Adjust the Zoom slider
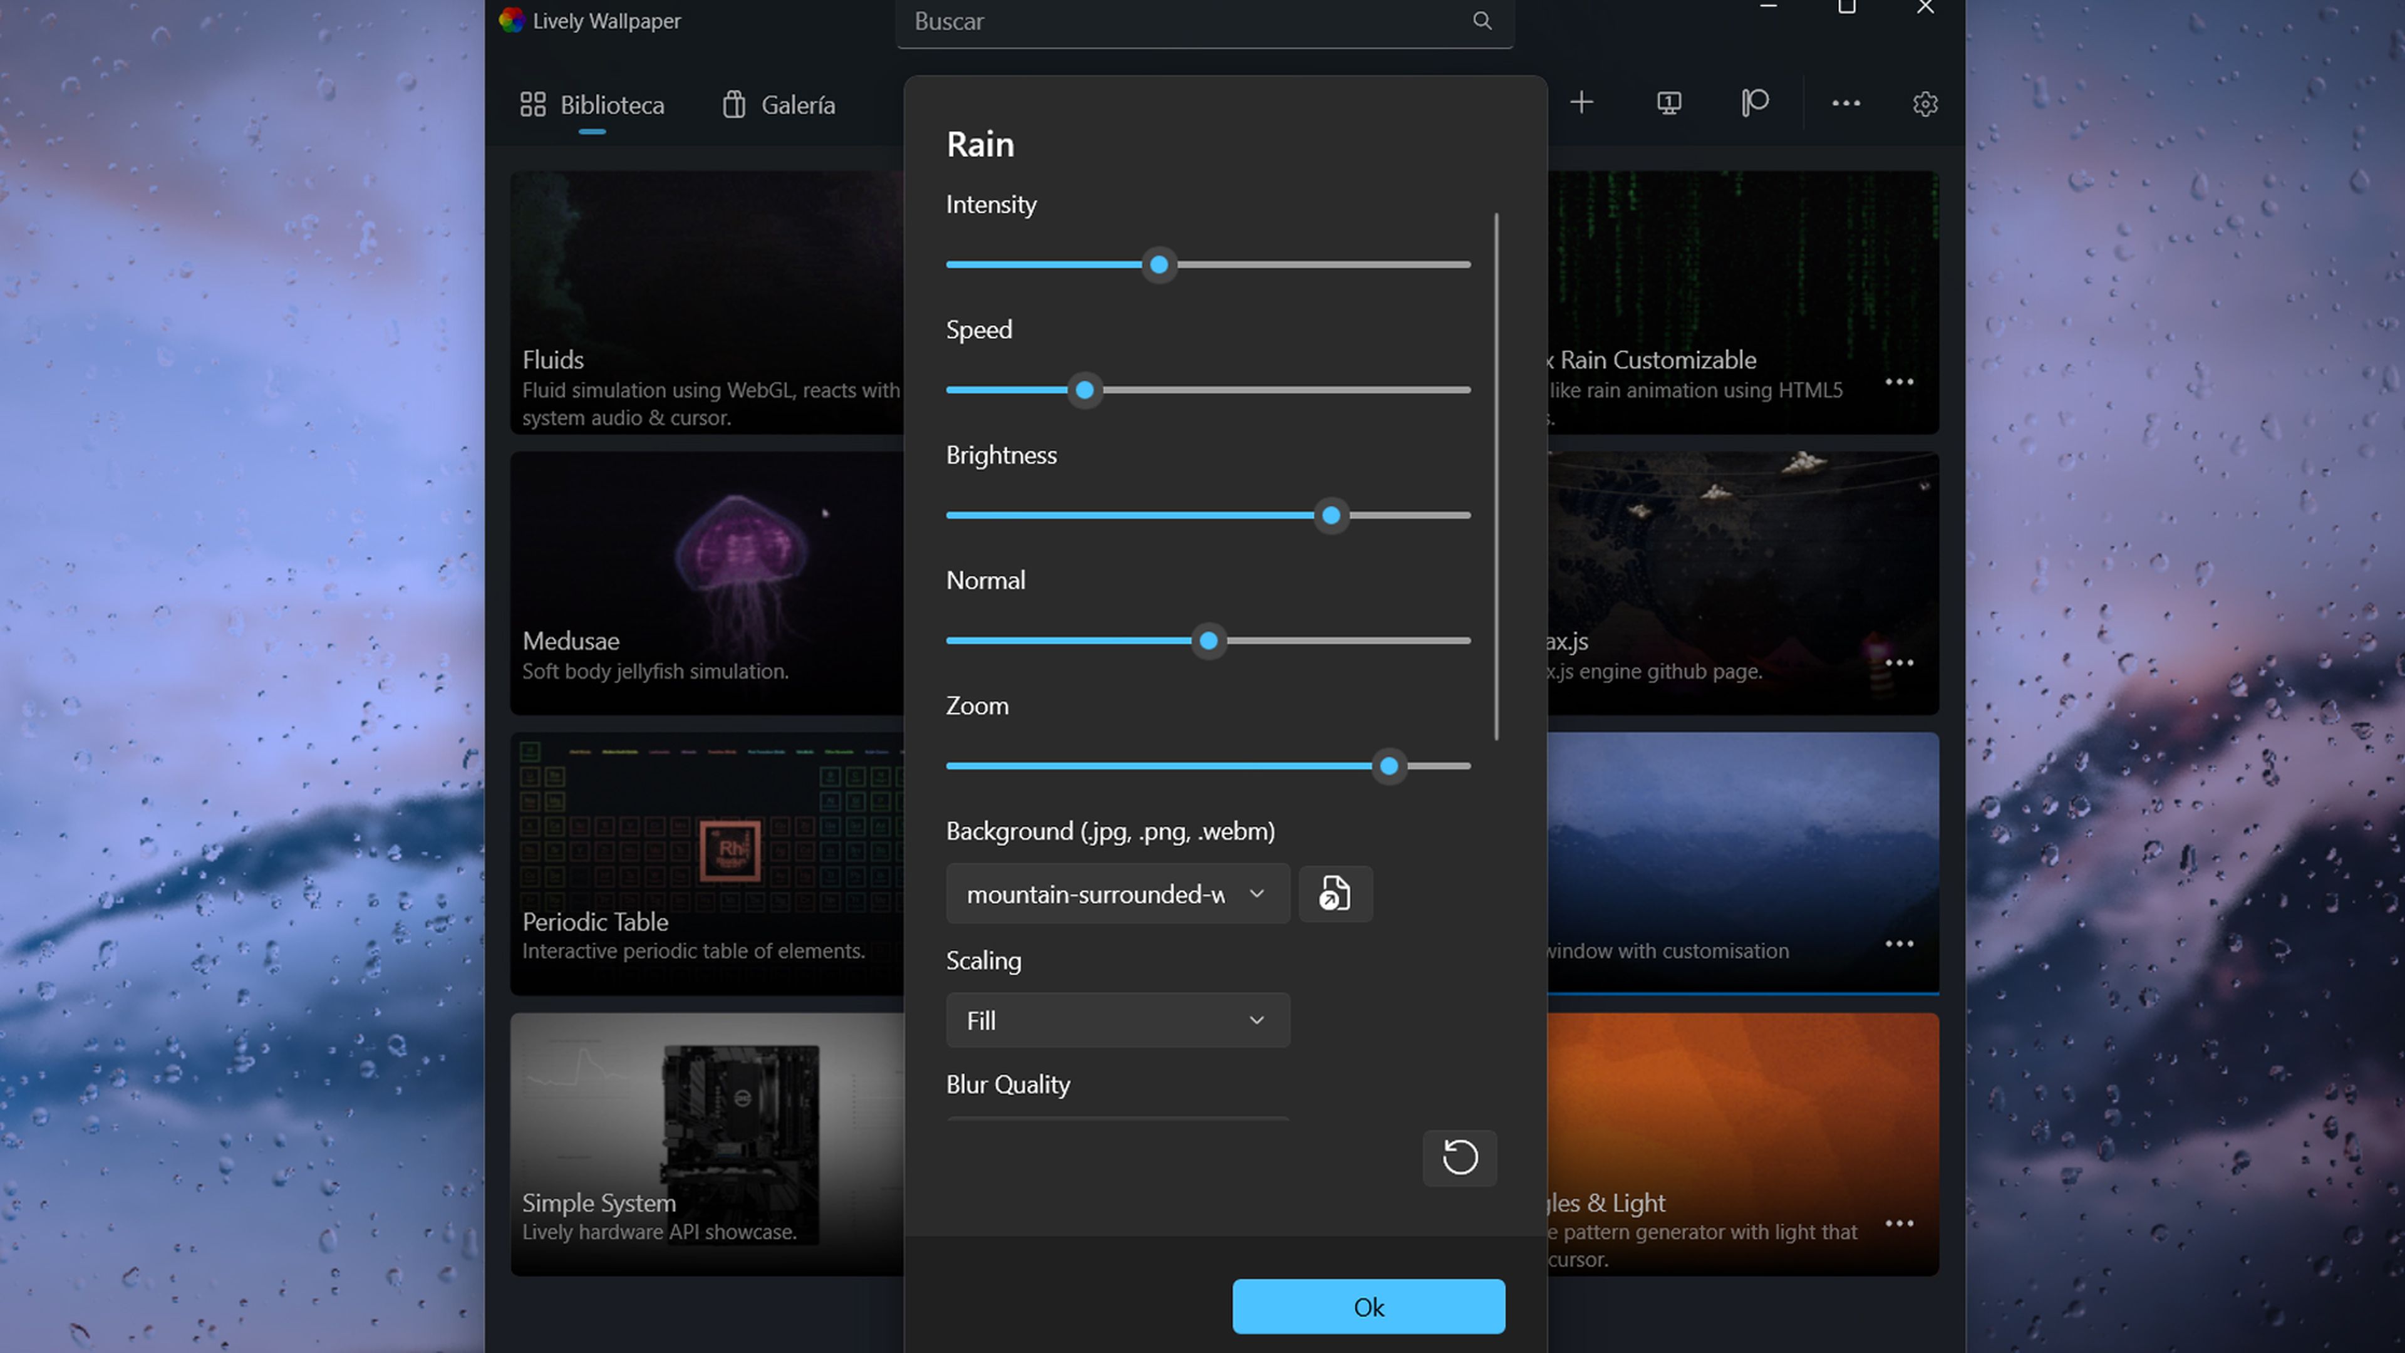This screenshot has height=1353, width=2405. (1208, 765)
